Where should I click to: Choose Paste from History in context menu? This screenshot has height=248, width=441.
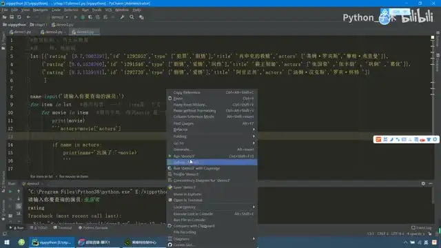click(212, 105)
